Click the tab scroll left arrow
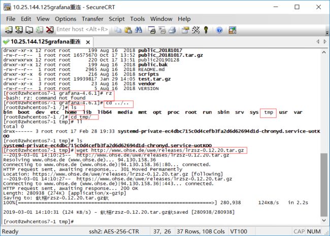Image resolution: width=330 pixels, height=236 pixels. pyautogui.click(x=318, y=42)
